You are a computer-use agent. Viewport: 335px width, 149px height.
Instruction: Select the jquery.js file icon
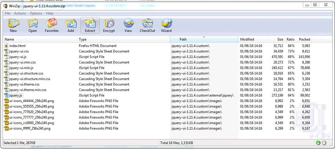[6, 95]
